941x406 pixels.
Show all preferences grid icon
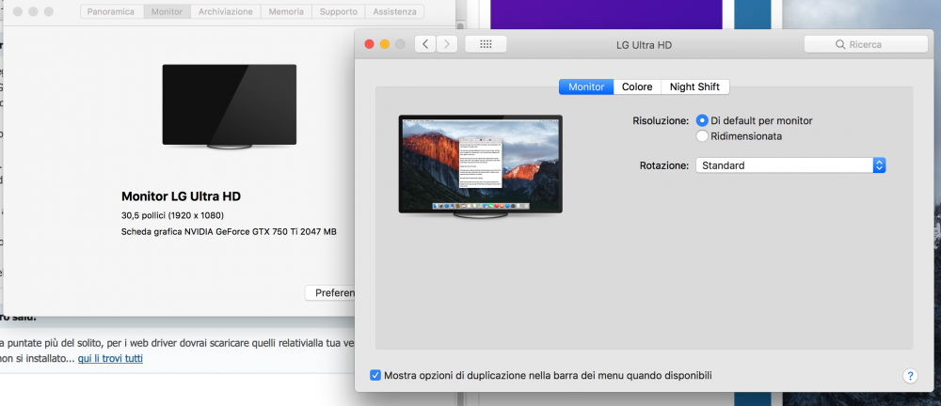coord(486,44)
